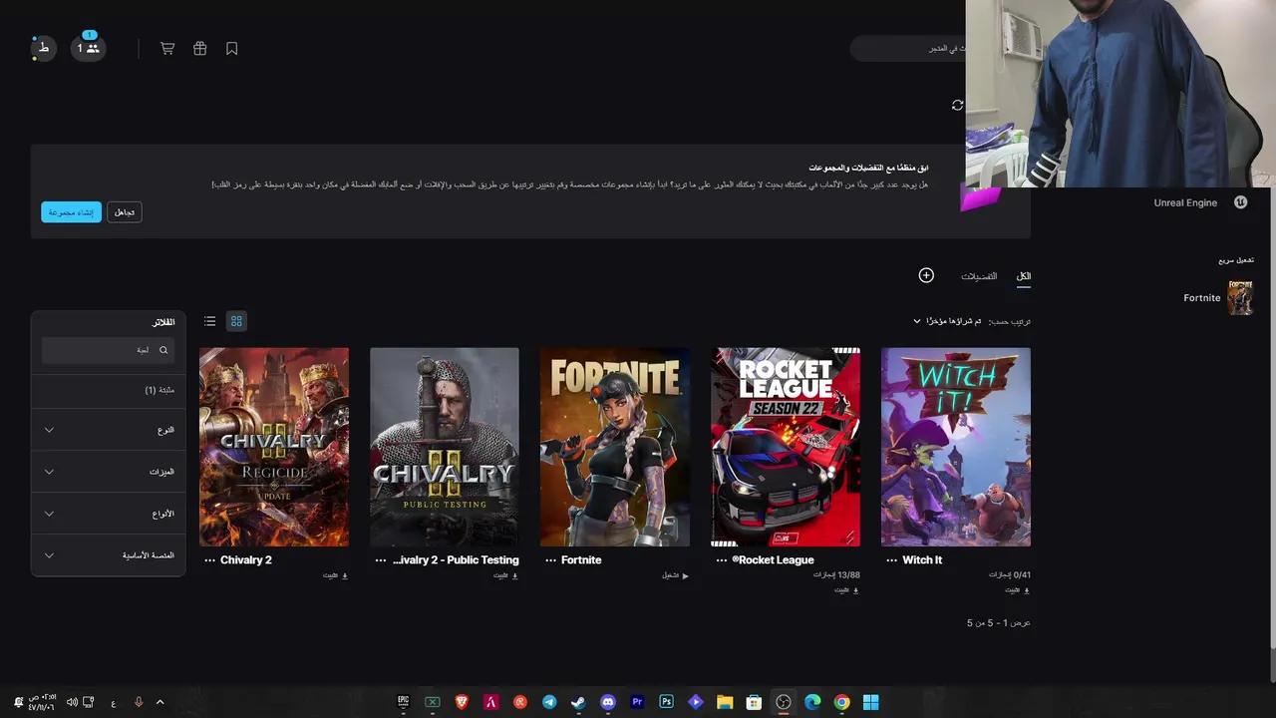This screenshot has height=718, width=1276.
Task: Refresh the library with the sync icon
Action: (x=957, y=105)
